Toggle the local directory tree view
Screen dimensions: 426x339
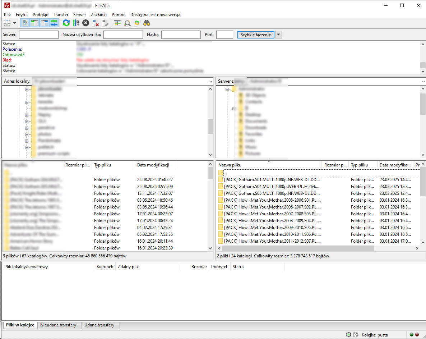click(x=34, y=23)
